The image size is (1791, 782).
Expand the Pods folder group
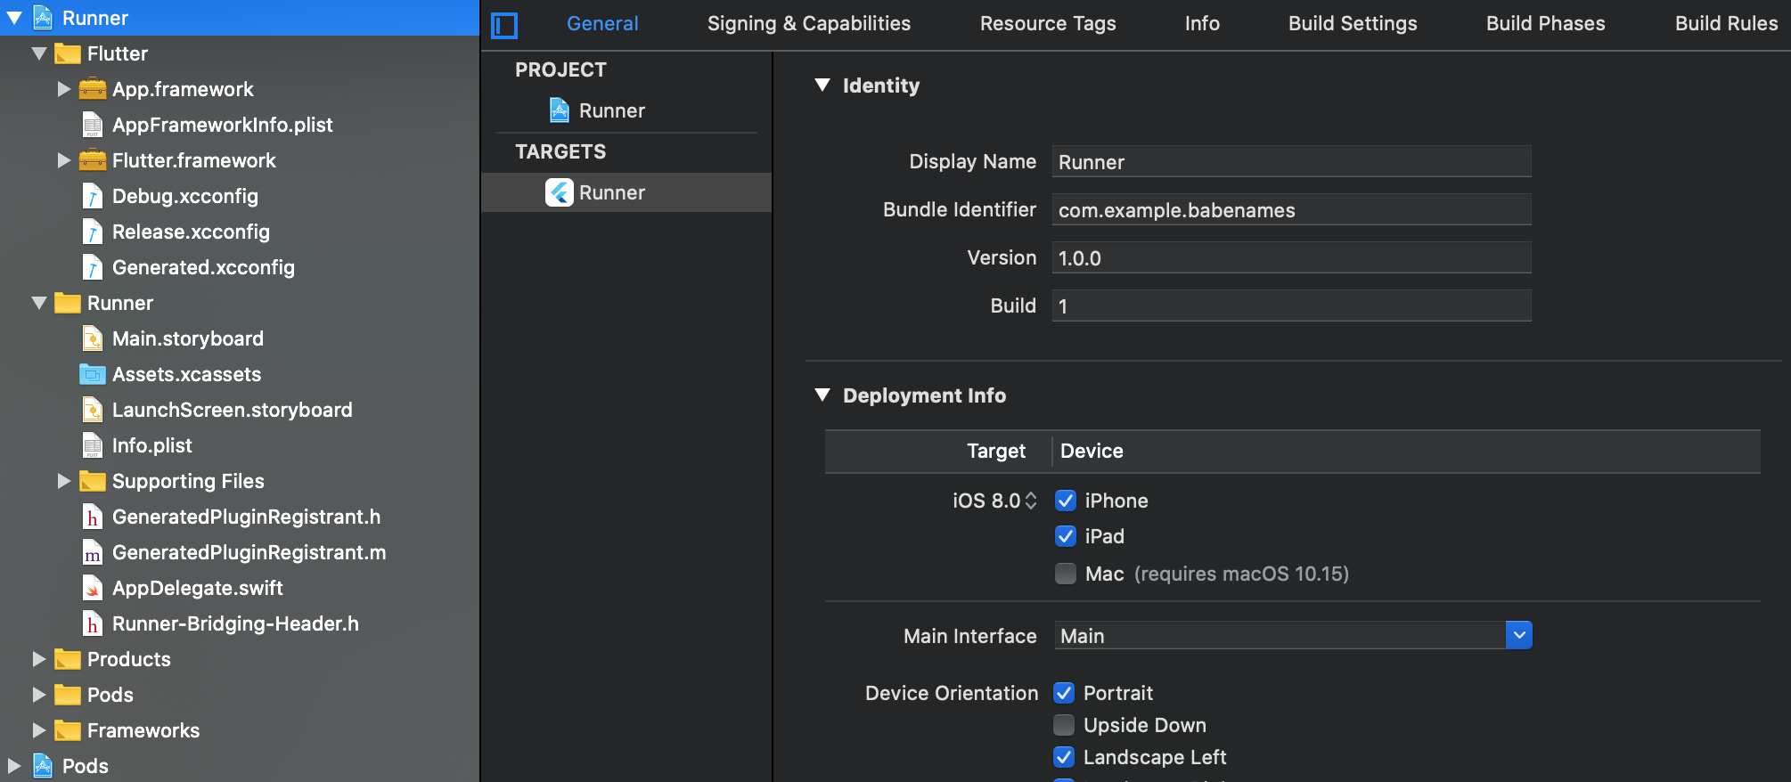coord(38,695)
